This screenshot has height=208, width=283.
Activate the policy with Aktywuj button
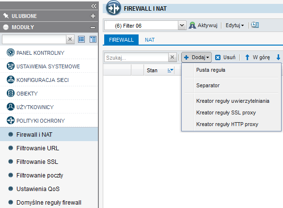203,25
